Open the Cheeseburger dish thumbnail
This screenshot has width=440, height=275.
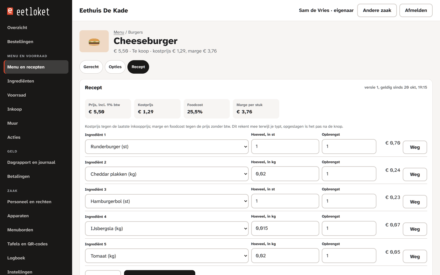(94, 41)
